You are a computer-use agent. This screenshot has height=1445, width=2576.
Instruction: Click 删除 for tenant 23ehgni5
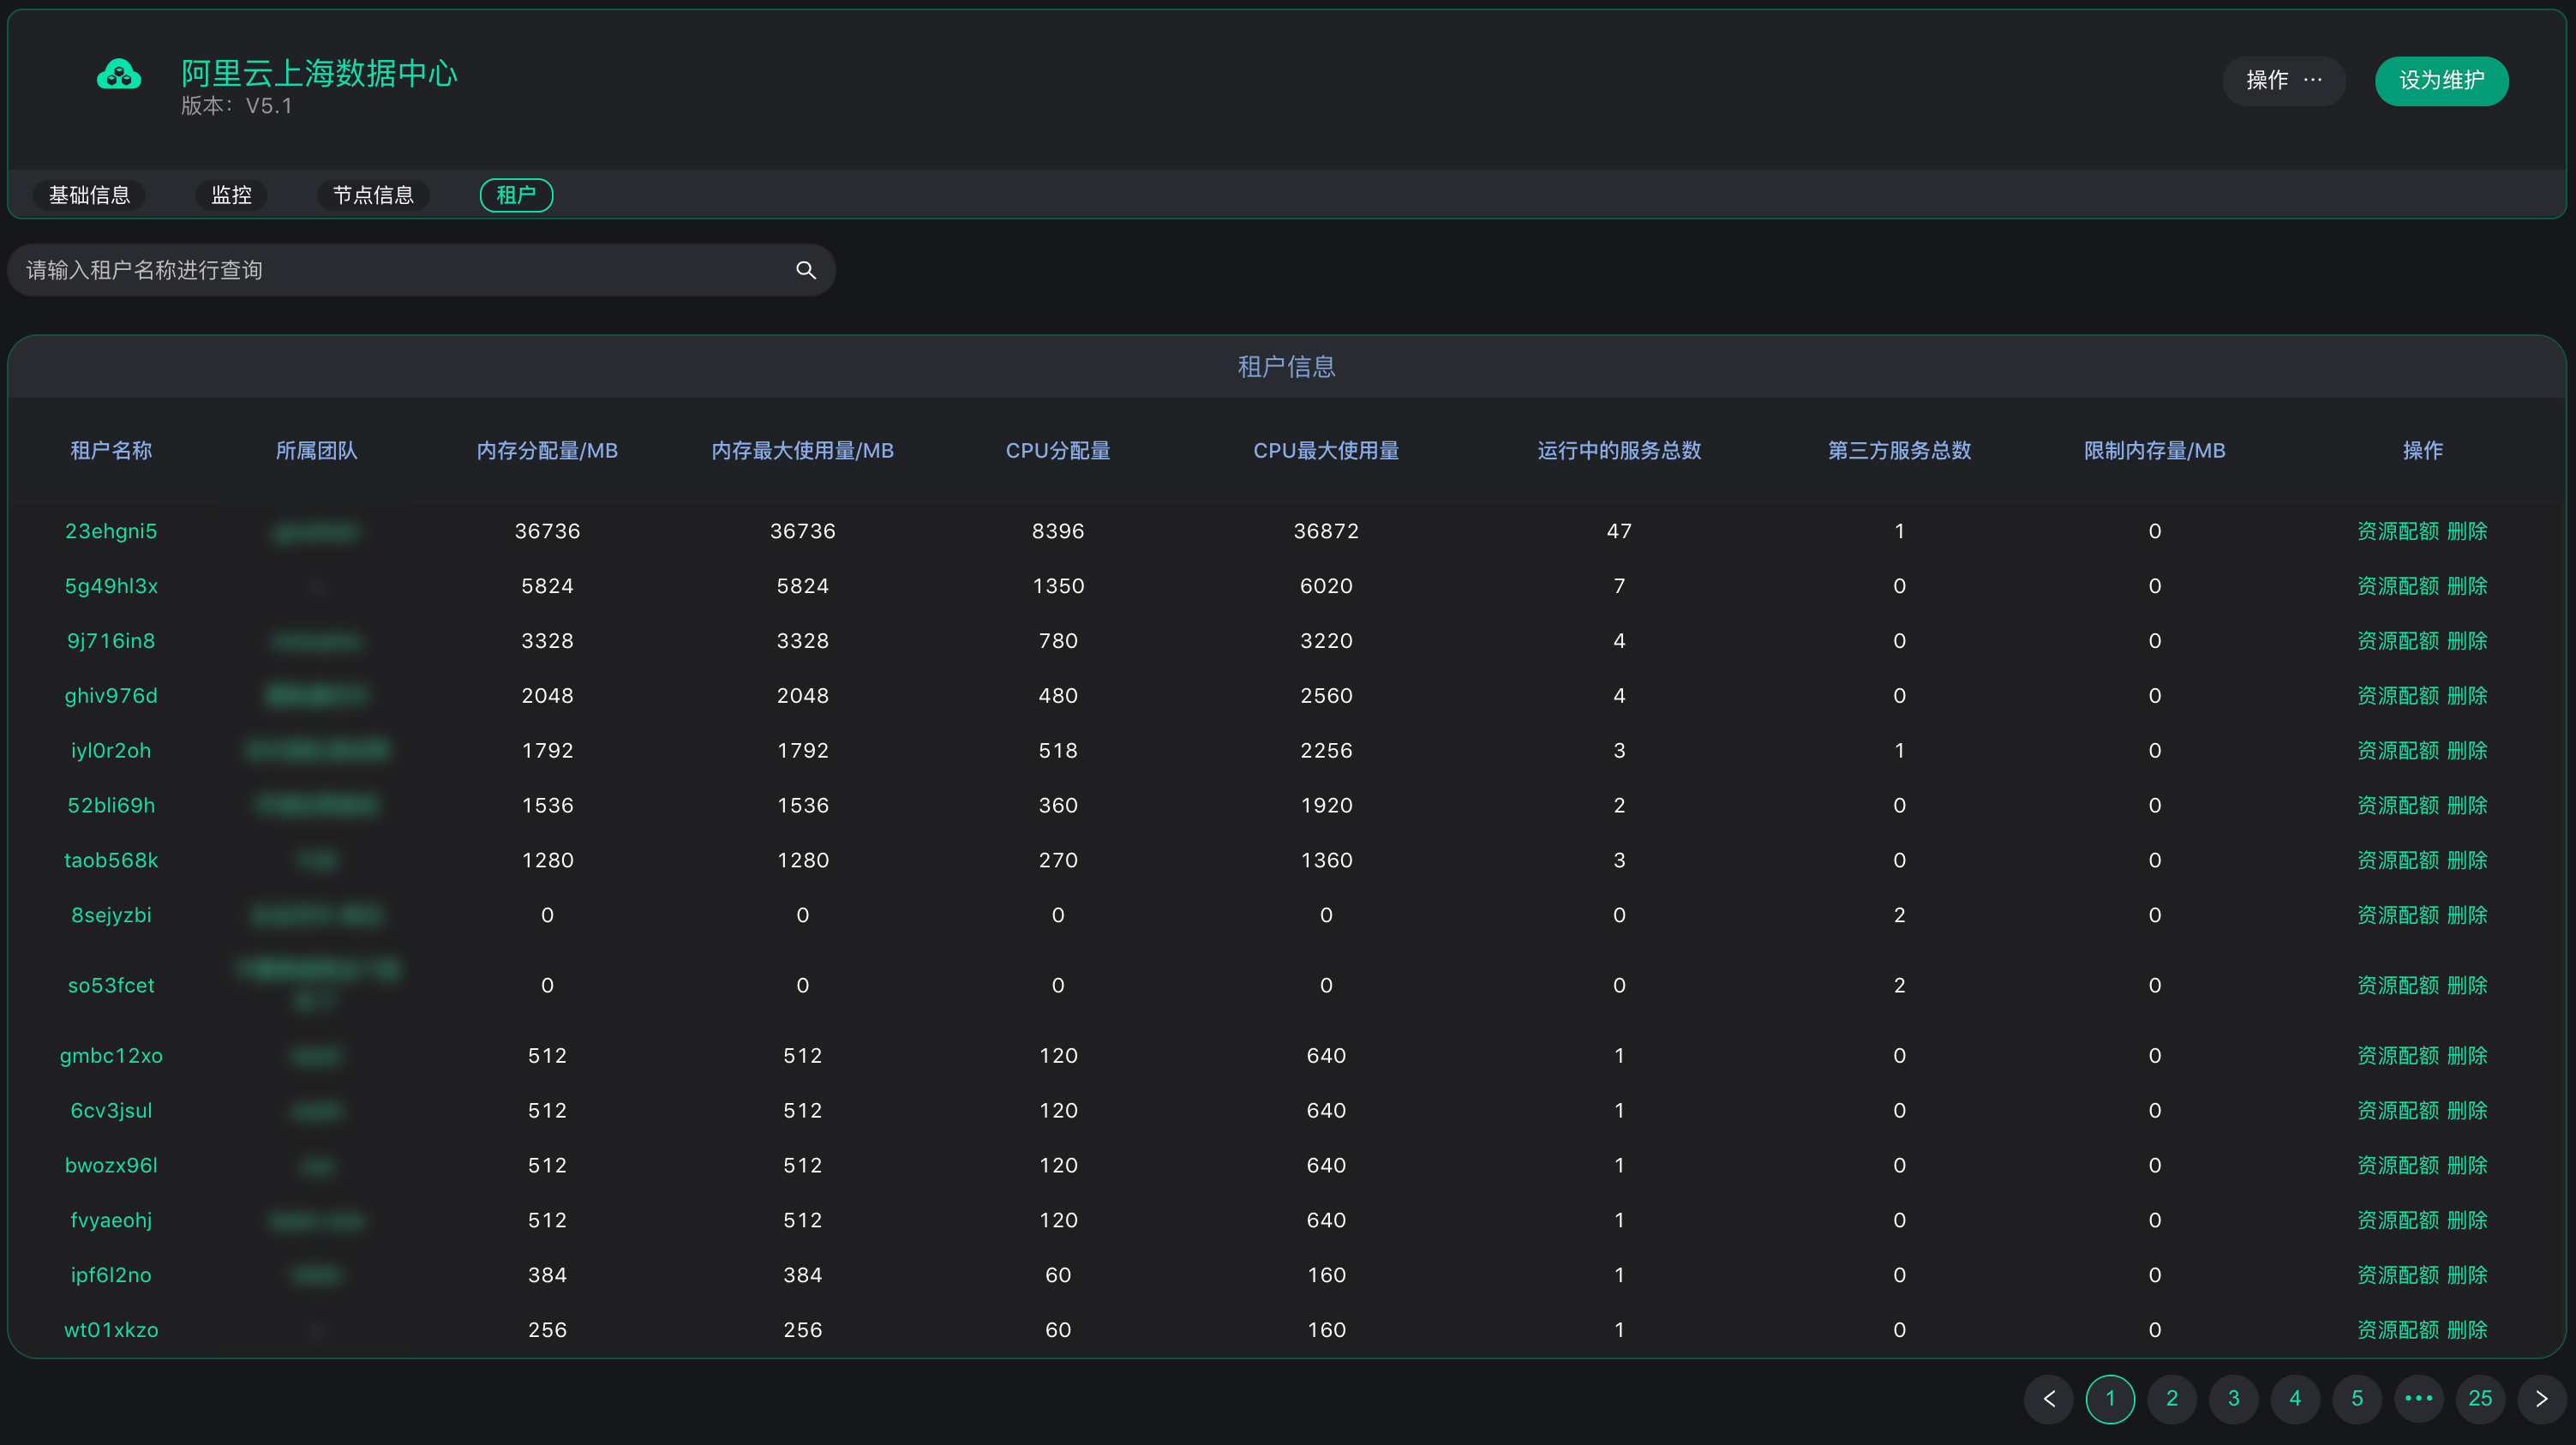click(x=2467, y=531)
